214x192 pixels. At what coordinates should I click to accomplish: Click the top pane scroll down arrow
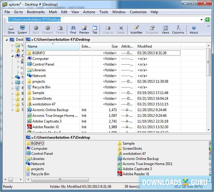209,130
